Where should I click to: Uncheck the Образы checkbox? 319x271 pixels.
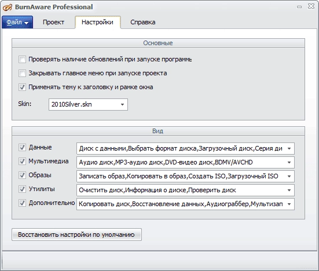pos(22,175)
